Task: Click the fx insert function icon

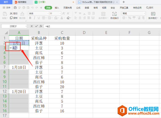Action: (x=41, y=26)
